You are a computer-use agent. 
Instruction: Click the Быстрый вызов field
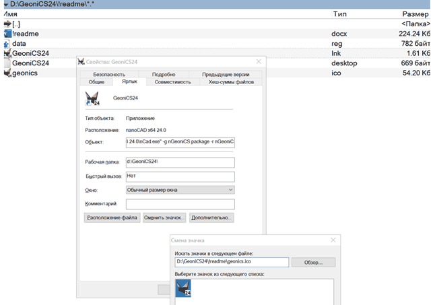coord(180,176)
